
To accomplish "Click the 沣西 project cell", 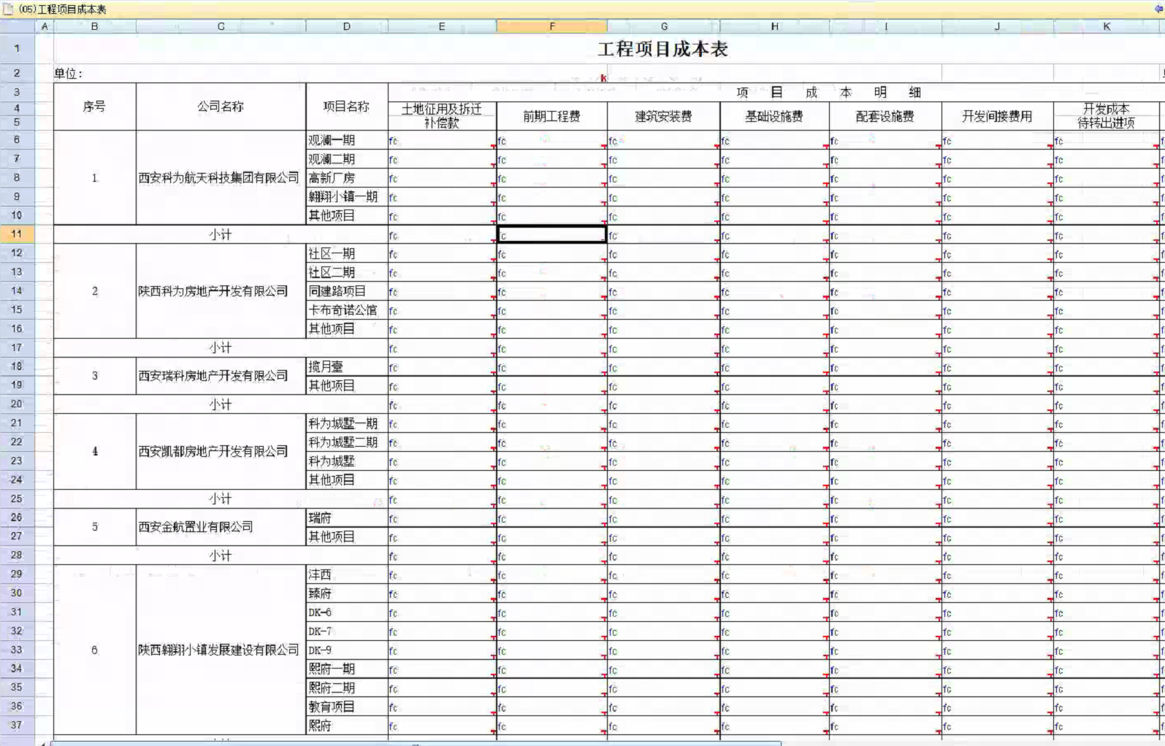I will tap(347, 574).
